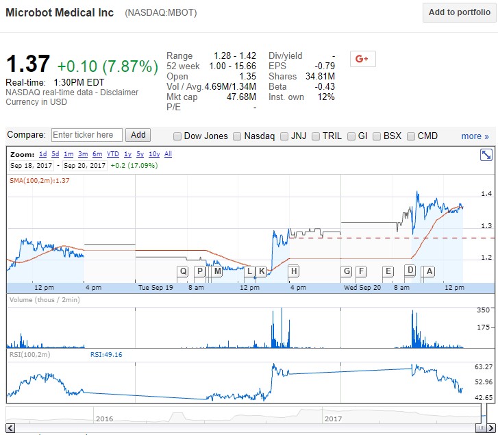Click the Volume (thous / 2min) label

coord(45,300)
